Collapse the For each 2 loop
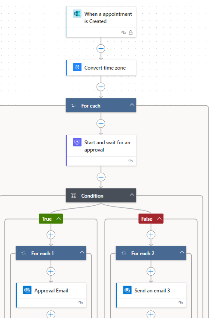Screen dimensions: 217x318 pos(182,252)
